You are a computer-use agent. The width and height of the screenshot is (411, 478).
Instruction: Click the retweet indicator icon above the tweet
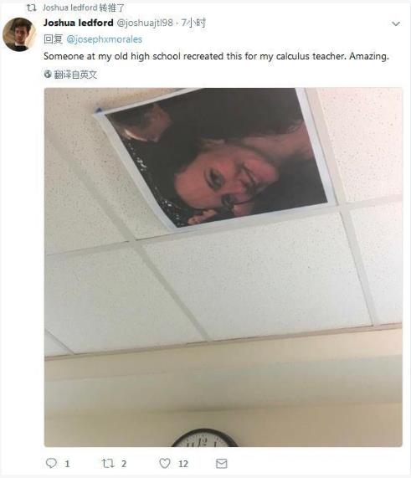pyautogui.click(x=31, y=8)
